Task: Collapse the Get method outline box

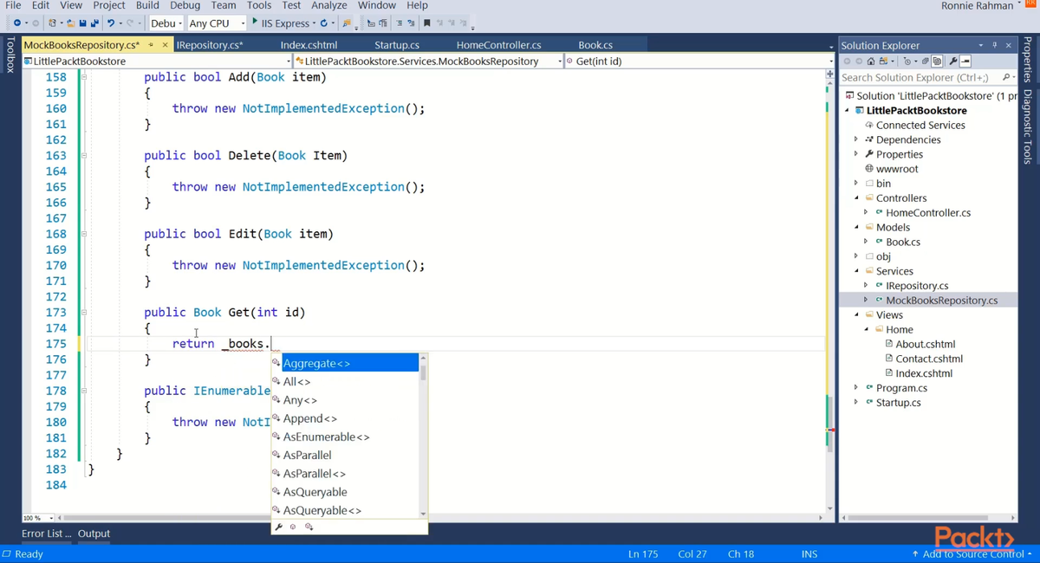Action: click(84, 313)
